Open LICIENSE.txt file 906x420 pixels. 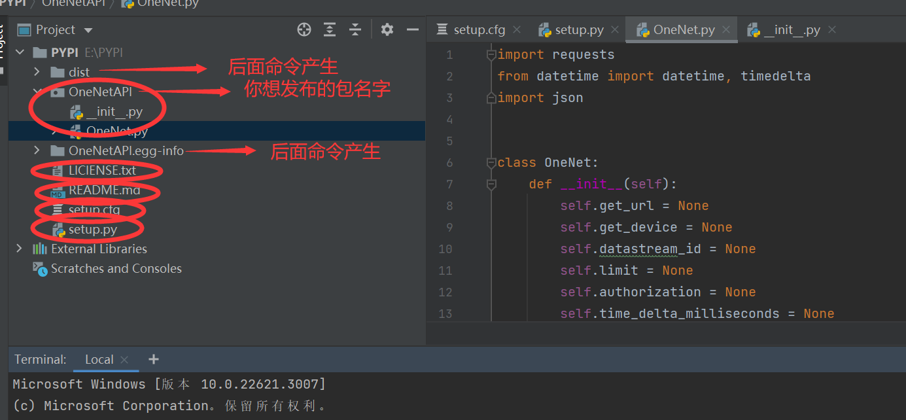pyautogui.click(x=102, y=171)
